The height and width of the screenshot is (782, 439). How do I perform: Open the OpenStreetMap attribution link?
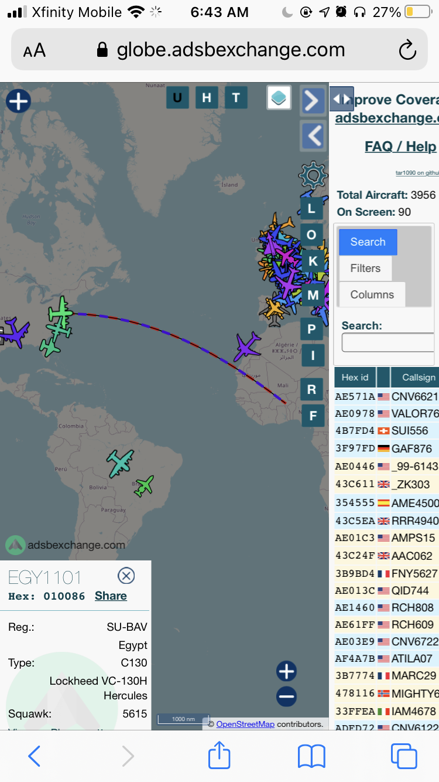(245, 724)
